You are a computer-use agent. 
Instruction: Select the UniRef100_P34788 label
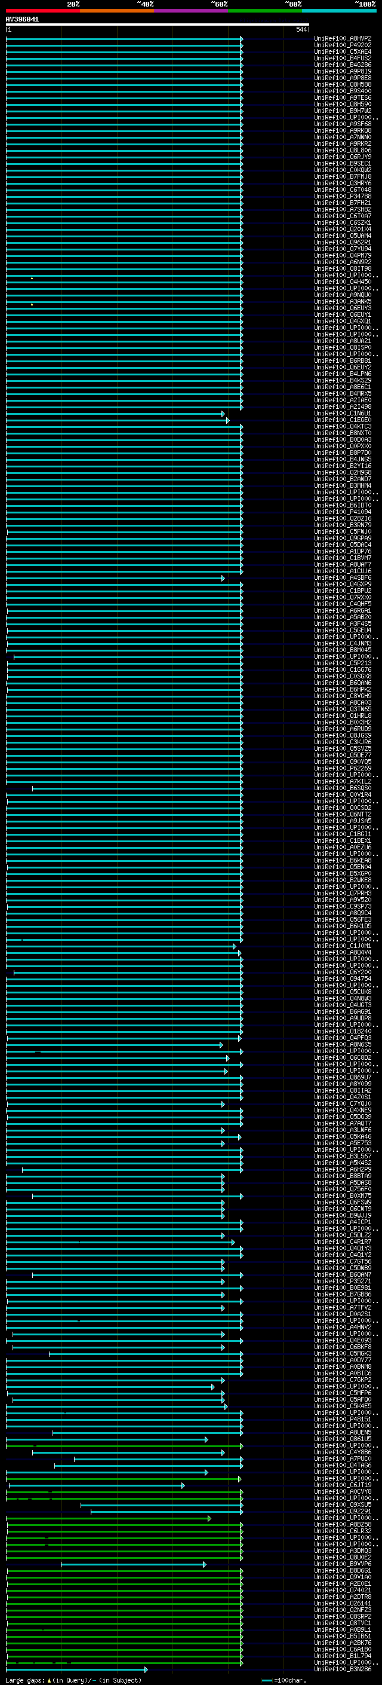(x=343, y=196)
